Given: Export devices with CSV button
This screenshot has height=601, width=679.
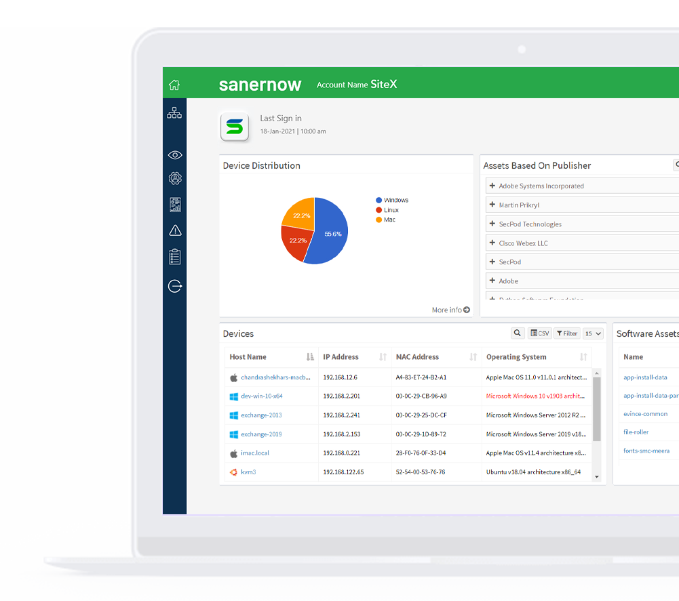Looking at the screenshot, I should click(539, 333).
